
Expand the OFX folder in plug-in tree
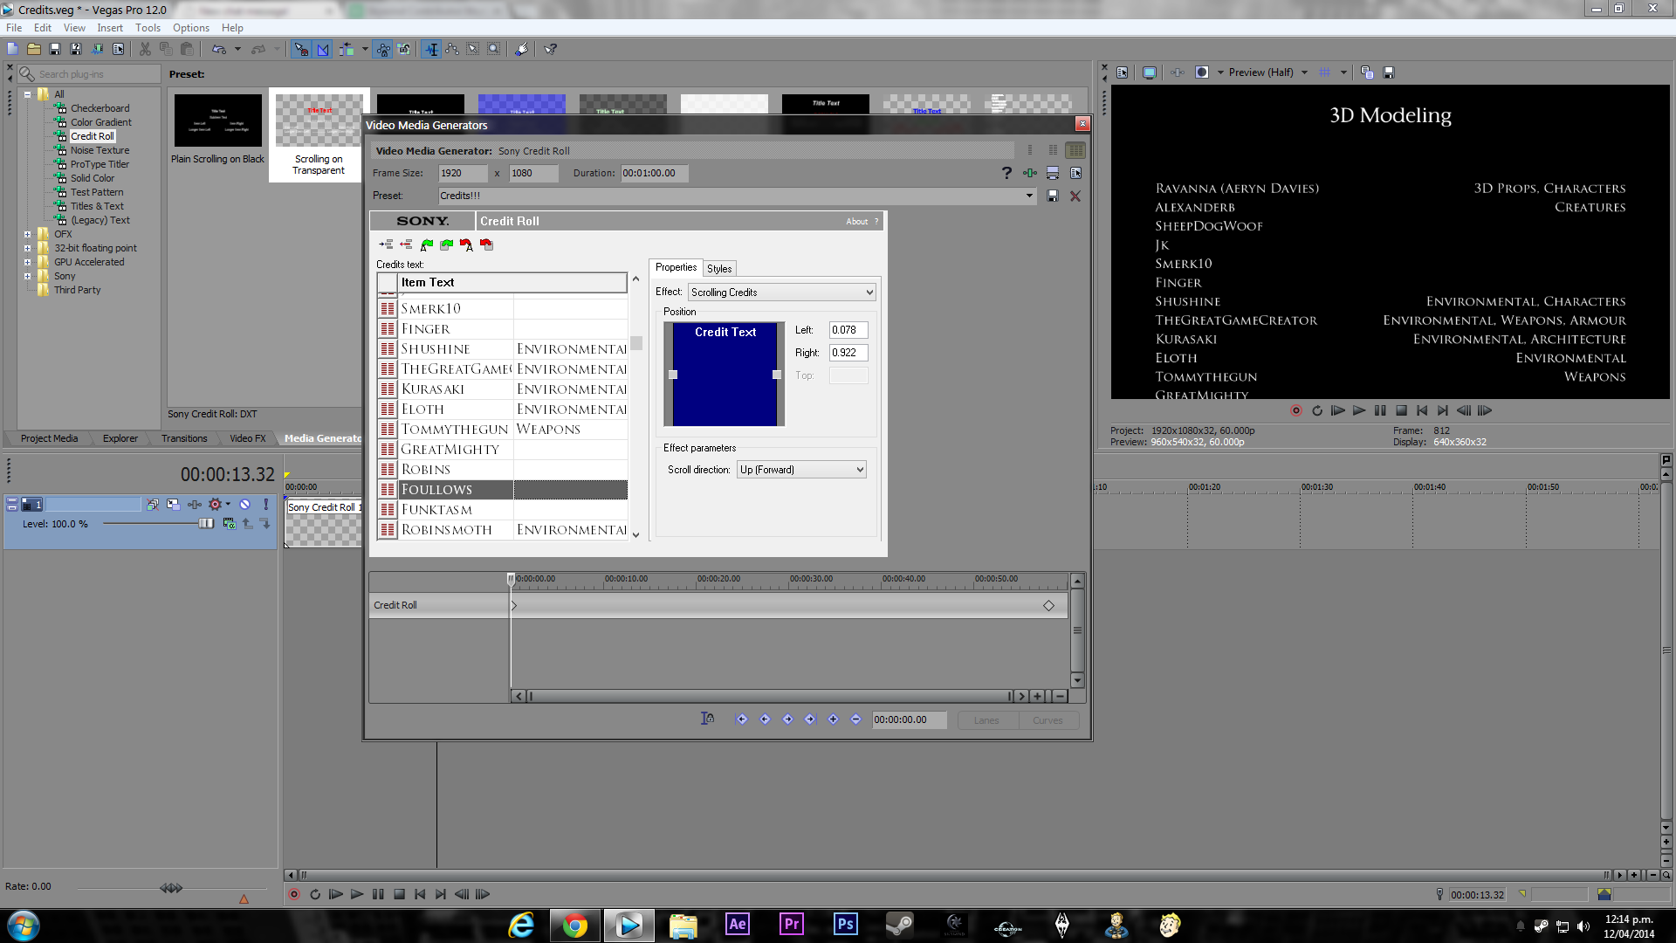[27, 234]
